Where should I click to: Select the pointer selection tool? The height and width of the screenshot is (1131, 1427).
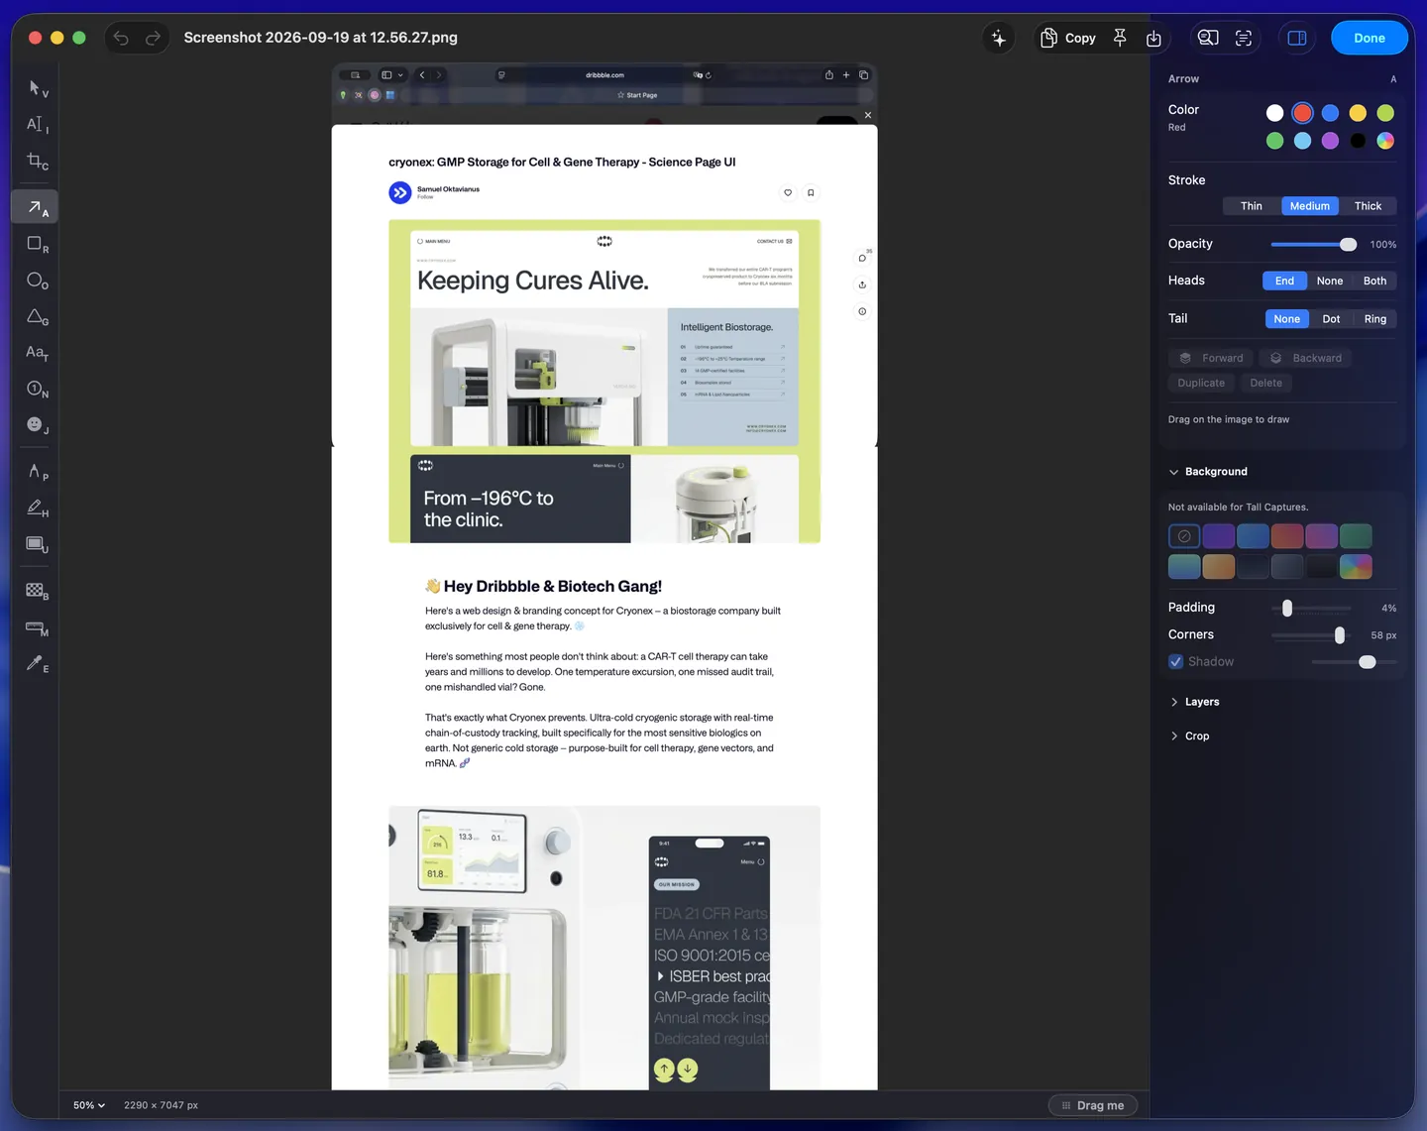click(37, 88)
